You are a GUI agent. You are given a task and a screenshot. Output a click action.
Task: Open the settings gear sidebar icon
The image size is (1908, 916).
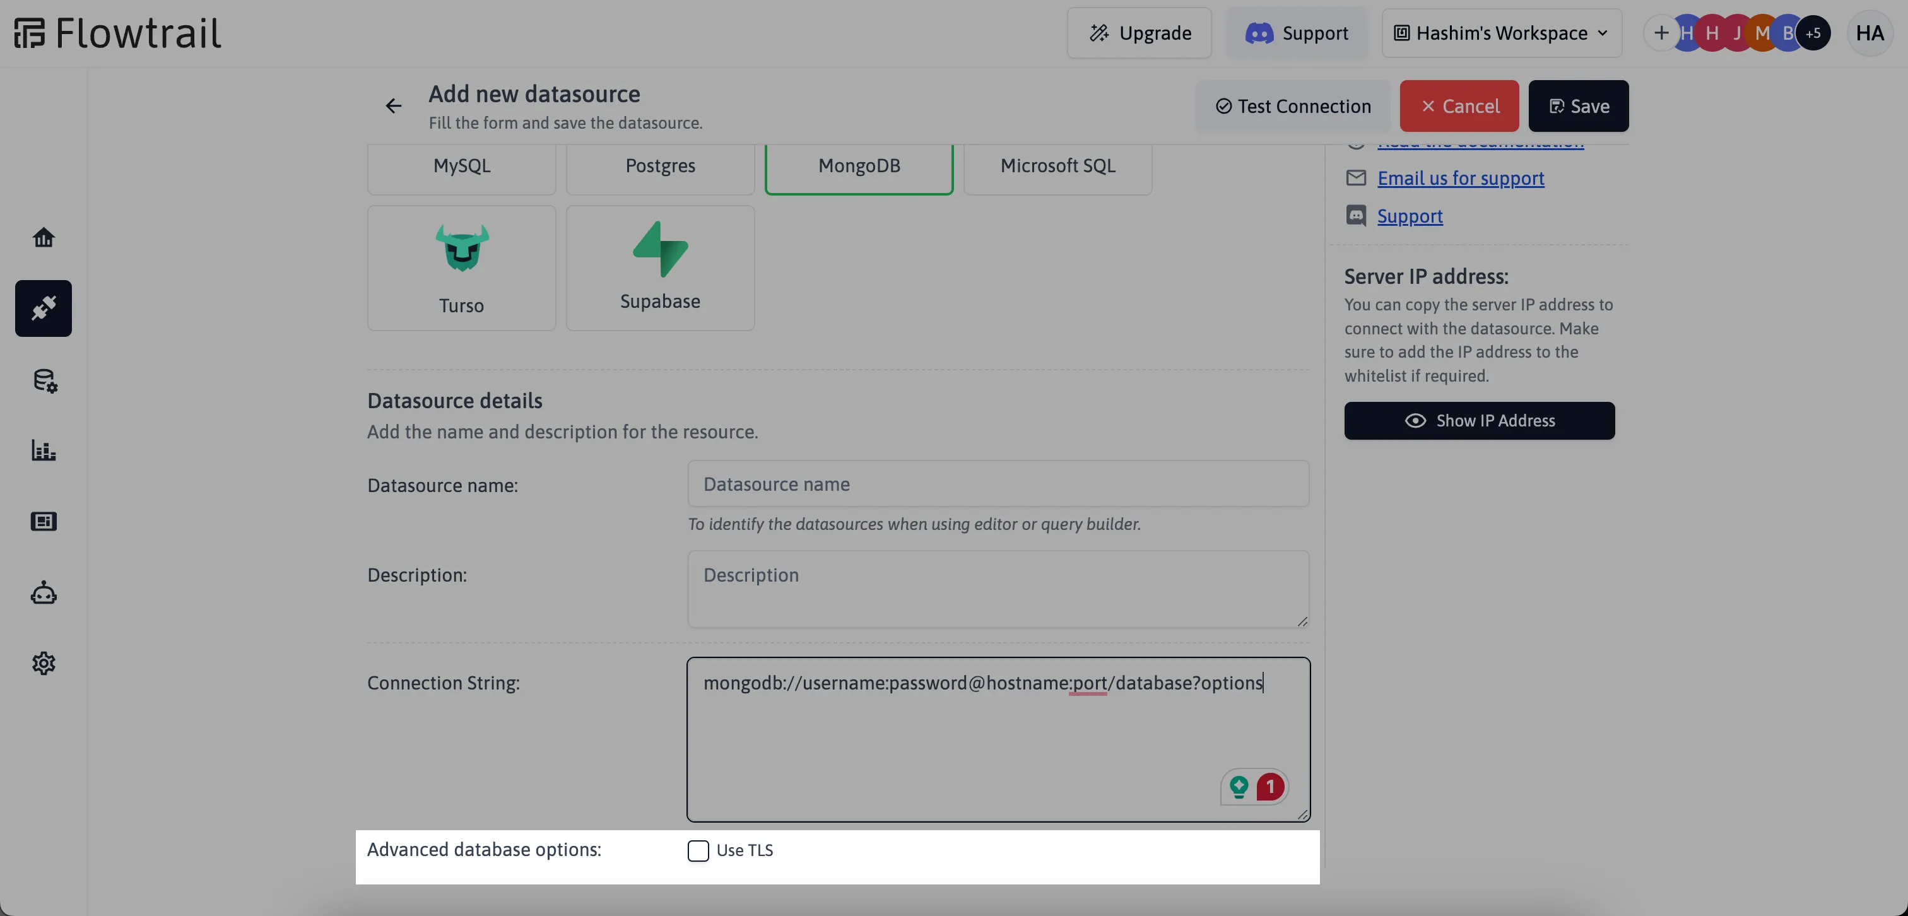(x=44, y=663)
